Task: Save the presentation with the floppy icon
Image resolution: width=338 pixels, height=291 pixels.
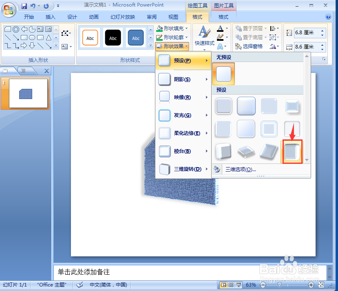Action: [24, 6]
